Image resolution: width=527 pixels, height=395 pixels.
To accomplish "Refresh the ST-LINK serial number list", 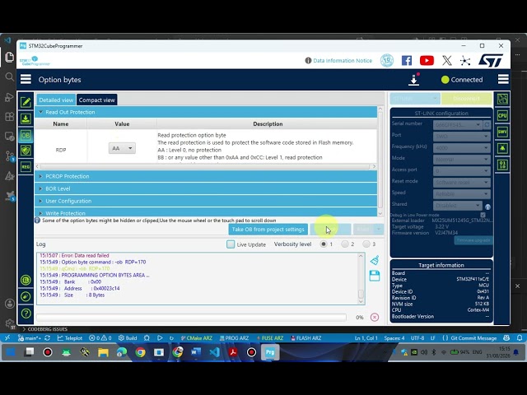I will coord(487,125).
